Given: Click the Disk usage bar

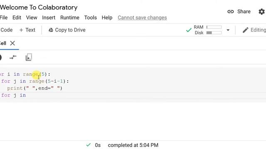Looking at the screenshot, I should [x=214, y=33].
